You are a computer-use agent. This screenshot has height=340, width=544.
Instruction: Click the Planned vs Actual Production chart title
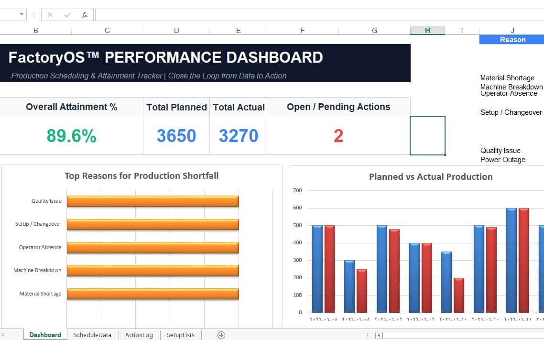pyautogui.click(x=431, y=177)
